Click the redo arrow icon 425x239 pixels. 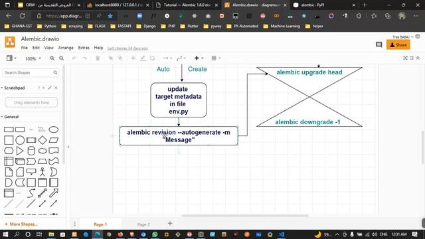pyautogui.click(x=84, y=58)
